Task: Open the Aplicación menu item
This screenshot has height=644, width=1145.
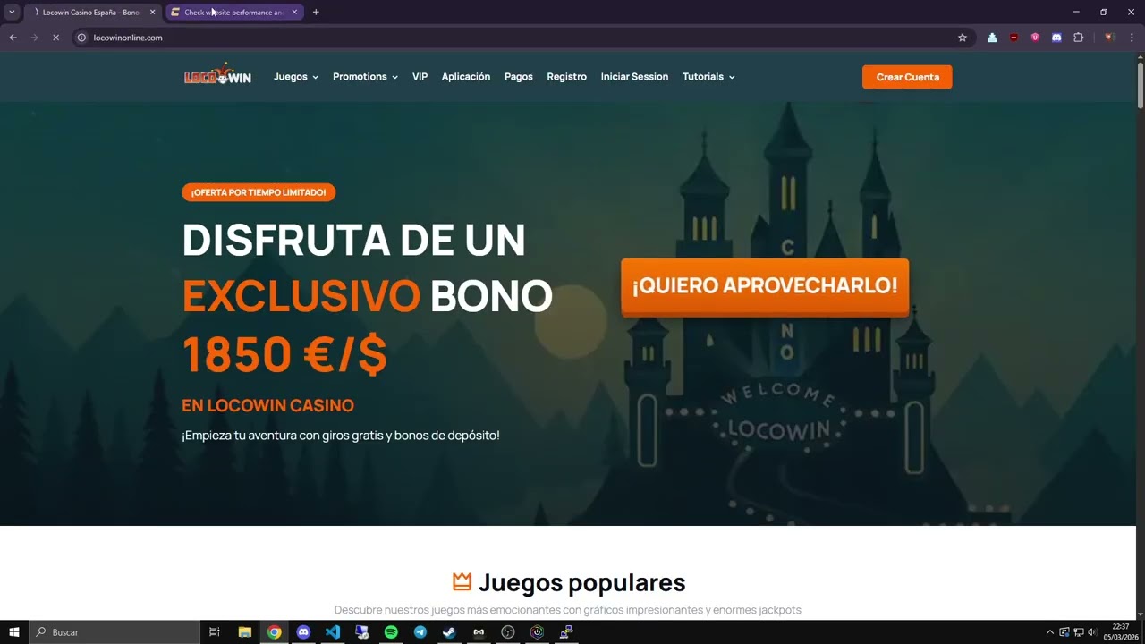Action: 466,77
